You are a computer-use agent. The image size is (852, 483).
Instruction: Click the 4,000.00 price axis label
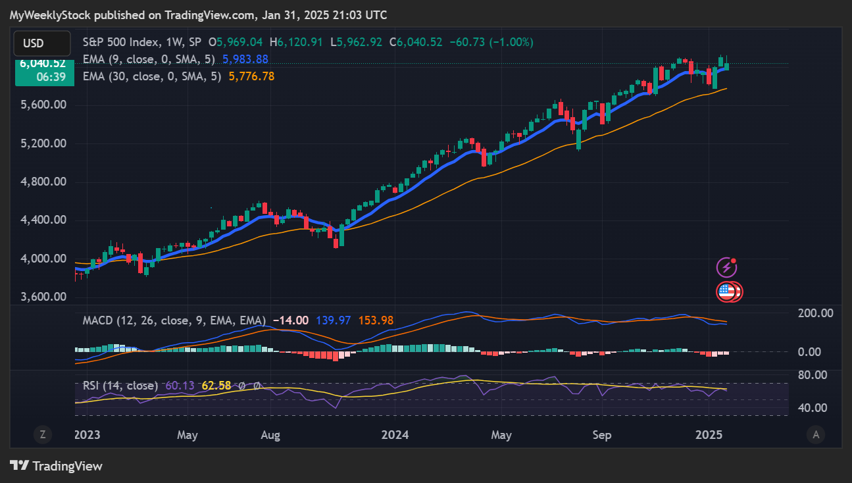[x=43, y=259]
